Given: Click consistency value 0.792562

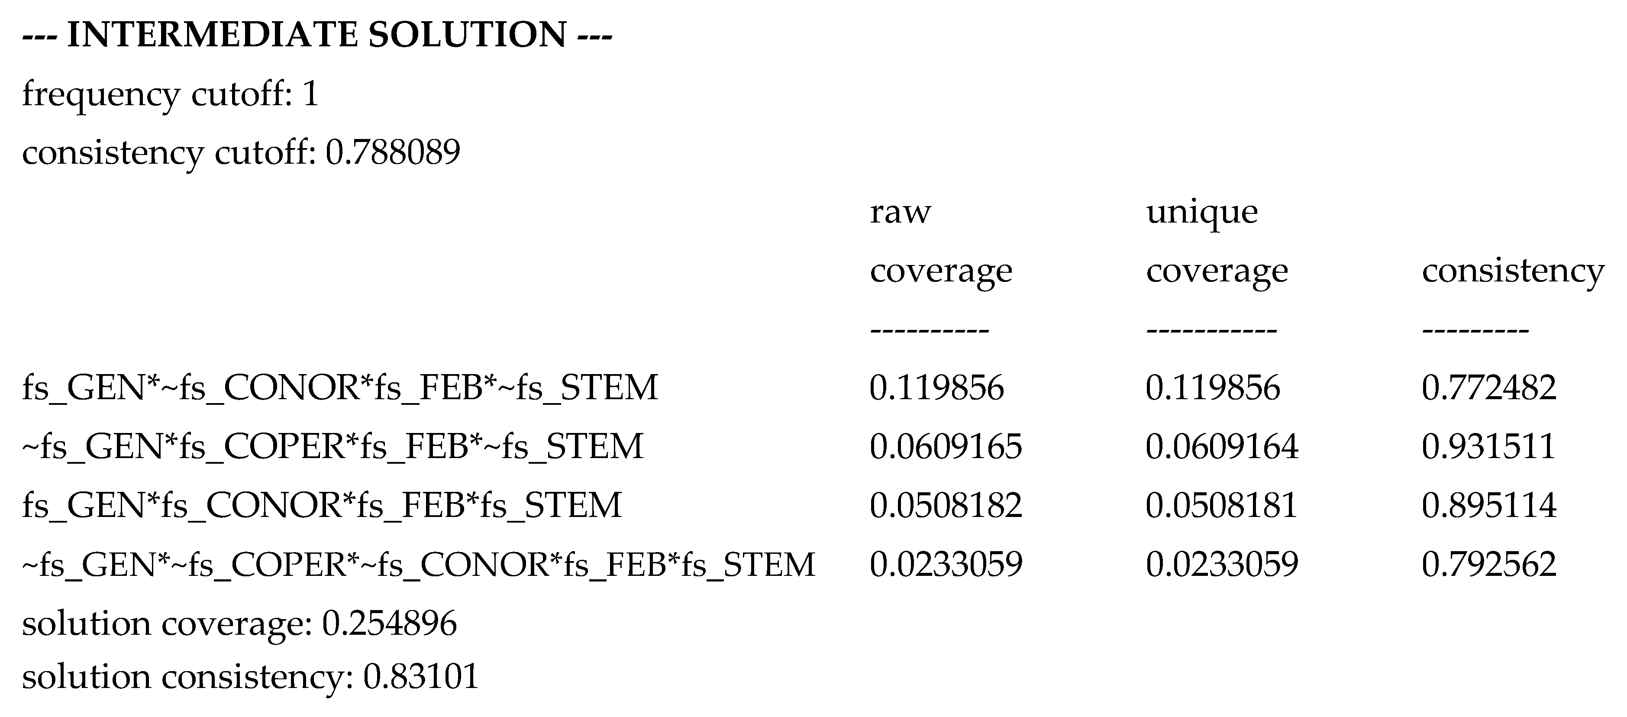Looking at the screenshot, I should pyautogui.click(x=1489, y=564).
